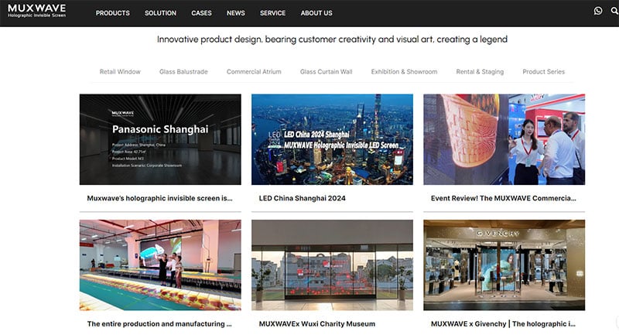
Task: Open LED China 2024 Shanghai thumbnail
Action: click(x=332, y=139)
